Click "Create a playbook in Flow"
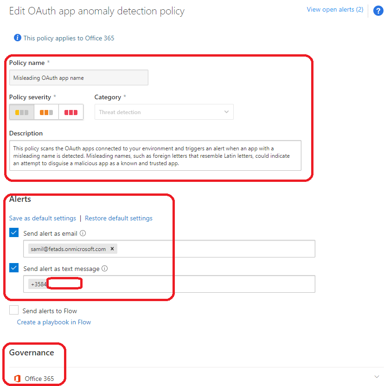Screen dimensions: 390x386 pyautogui.click(x=54, y=322)
